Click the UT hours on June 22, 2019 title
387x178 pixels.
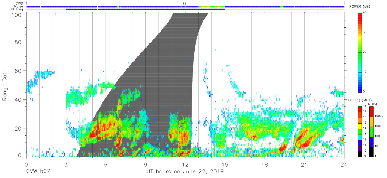[x=185, y=172]
